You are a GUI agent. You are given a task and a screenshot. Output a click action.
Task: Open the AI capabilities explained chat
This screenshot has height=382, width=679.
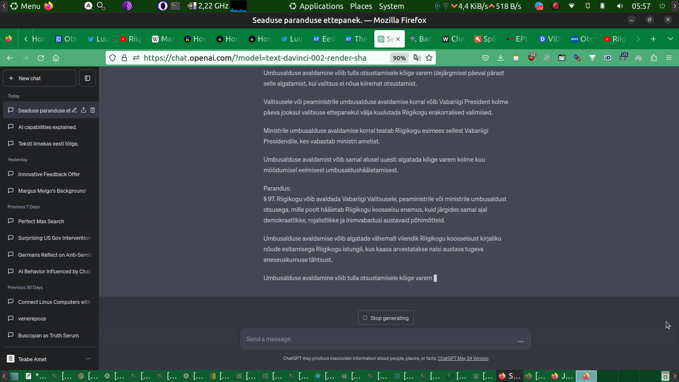click(50, 127)
